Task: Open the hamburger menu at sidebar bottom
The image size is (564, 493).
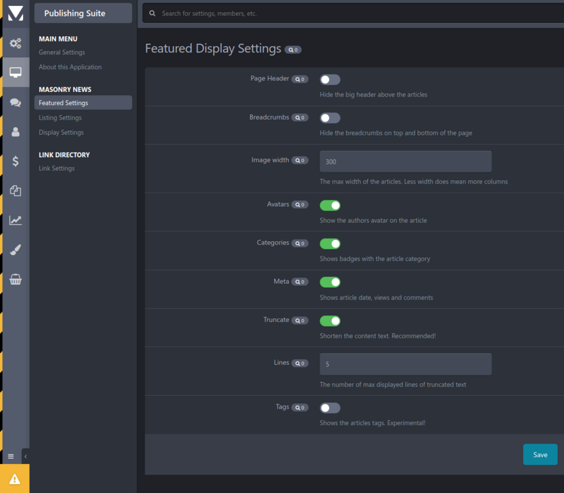Action: click(11, 456)
